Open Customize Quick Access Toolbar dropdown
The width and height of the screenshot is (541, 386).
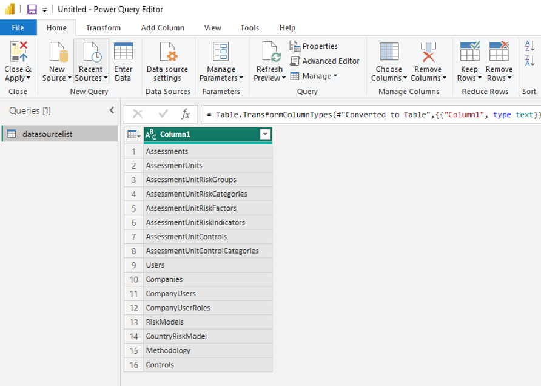click(44, 10)
